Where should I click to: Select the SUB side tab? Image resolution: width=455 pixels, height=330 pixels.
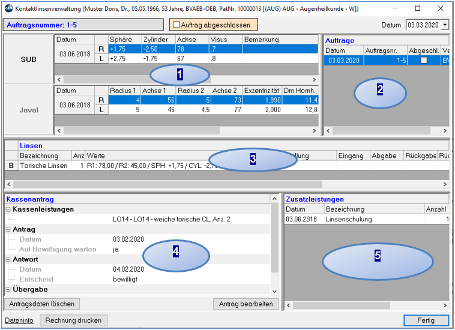click(28, 59)
